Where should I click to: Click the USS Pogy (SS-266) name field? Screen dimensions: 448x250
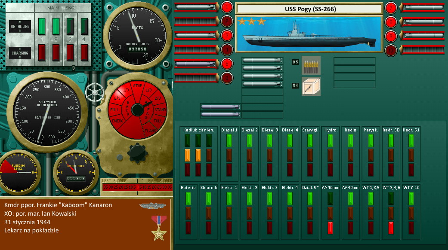tap(309, 9)
